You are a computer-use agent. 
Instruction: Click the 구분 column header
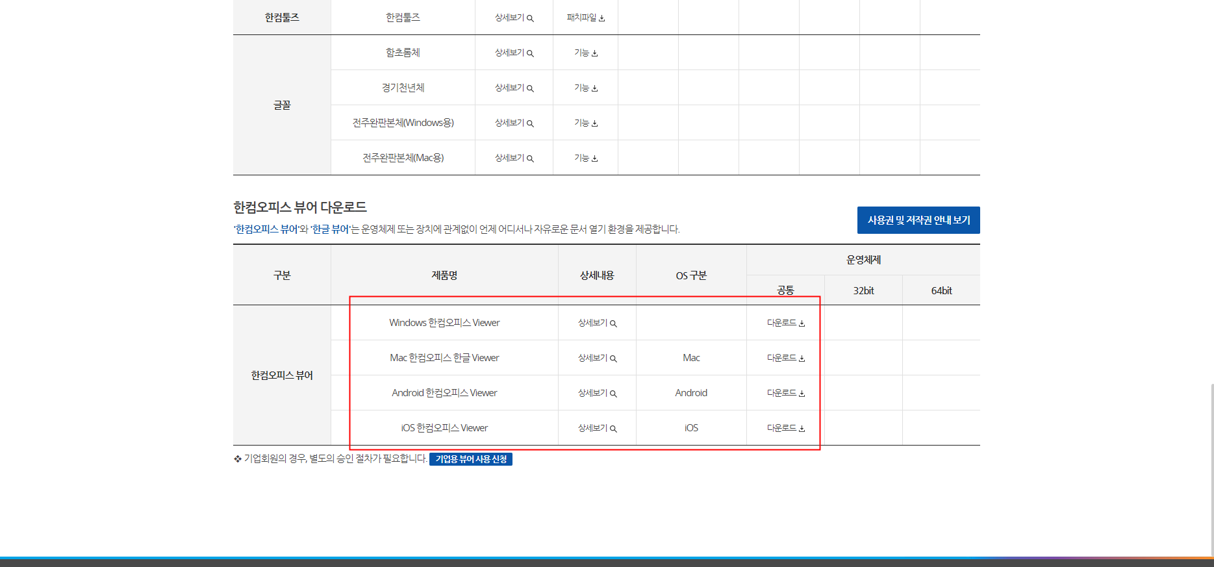point(282,275)
